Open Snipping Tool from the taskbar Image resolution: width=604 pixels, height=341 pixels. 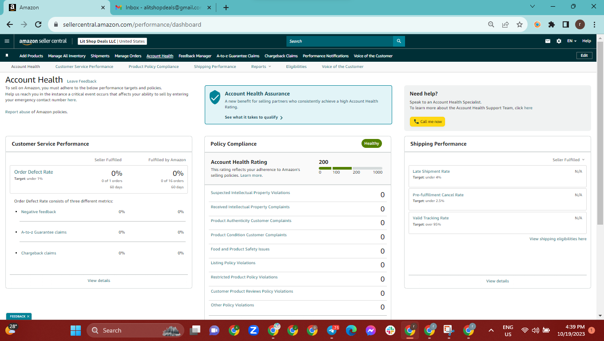coord(449,330)
